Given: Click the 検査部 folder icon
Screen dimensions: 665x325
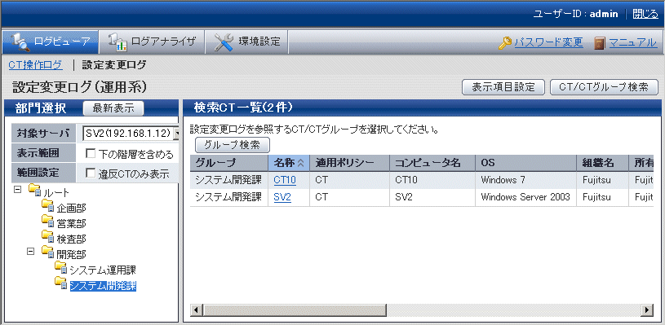Looking at the screenshot, I should pyautogui.click(x=48, y=237).
